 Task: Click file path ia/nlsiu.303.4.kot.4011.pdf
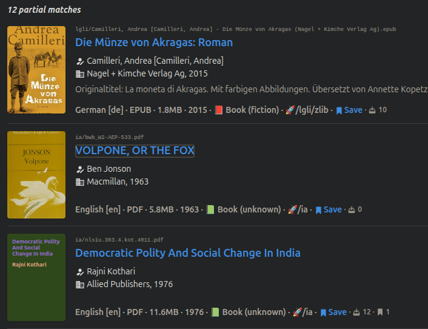click(x=119, y=240)
